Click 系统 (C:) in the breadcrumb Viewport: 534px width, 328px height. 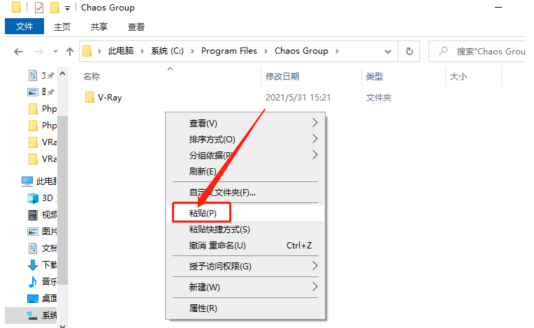(x=167, y=51)
